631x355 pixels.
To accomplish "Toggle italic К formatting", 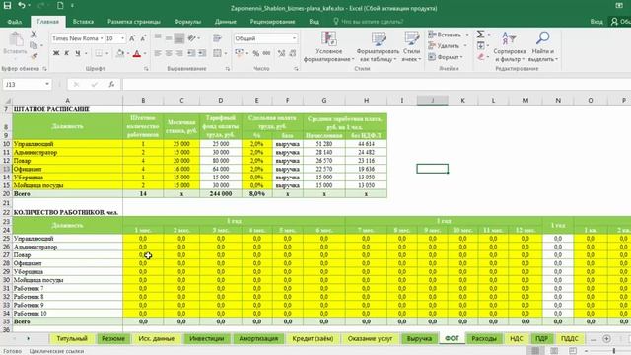I will point(66,53).
